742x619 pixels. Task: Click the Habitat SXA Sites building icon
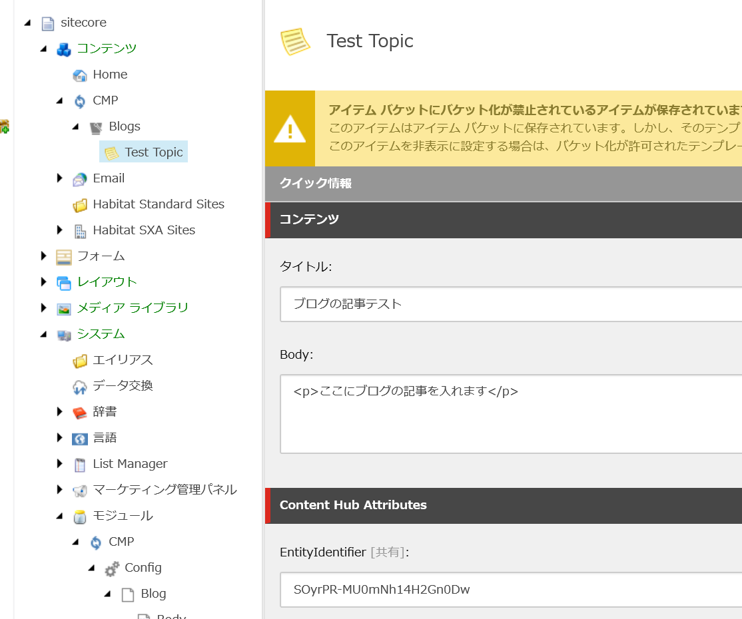[79, 231]
